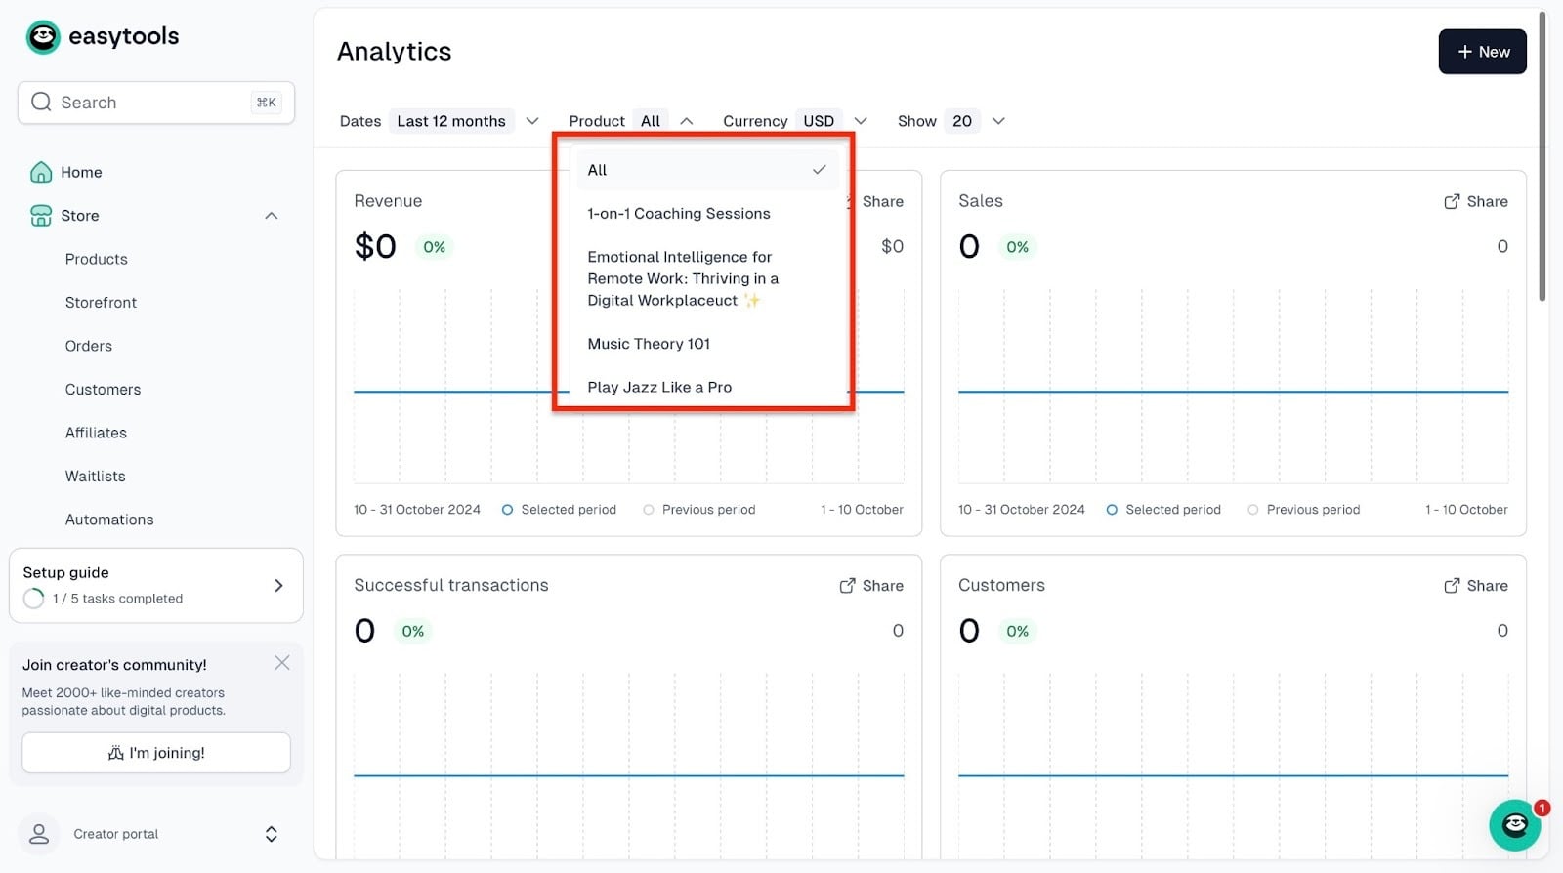Click Share icon on Successful transactions card
This screenshot has height=873, width=1563.
pos(847,586)
